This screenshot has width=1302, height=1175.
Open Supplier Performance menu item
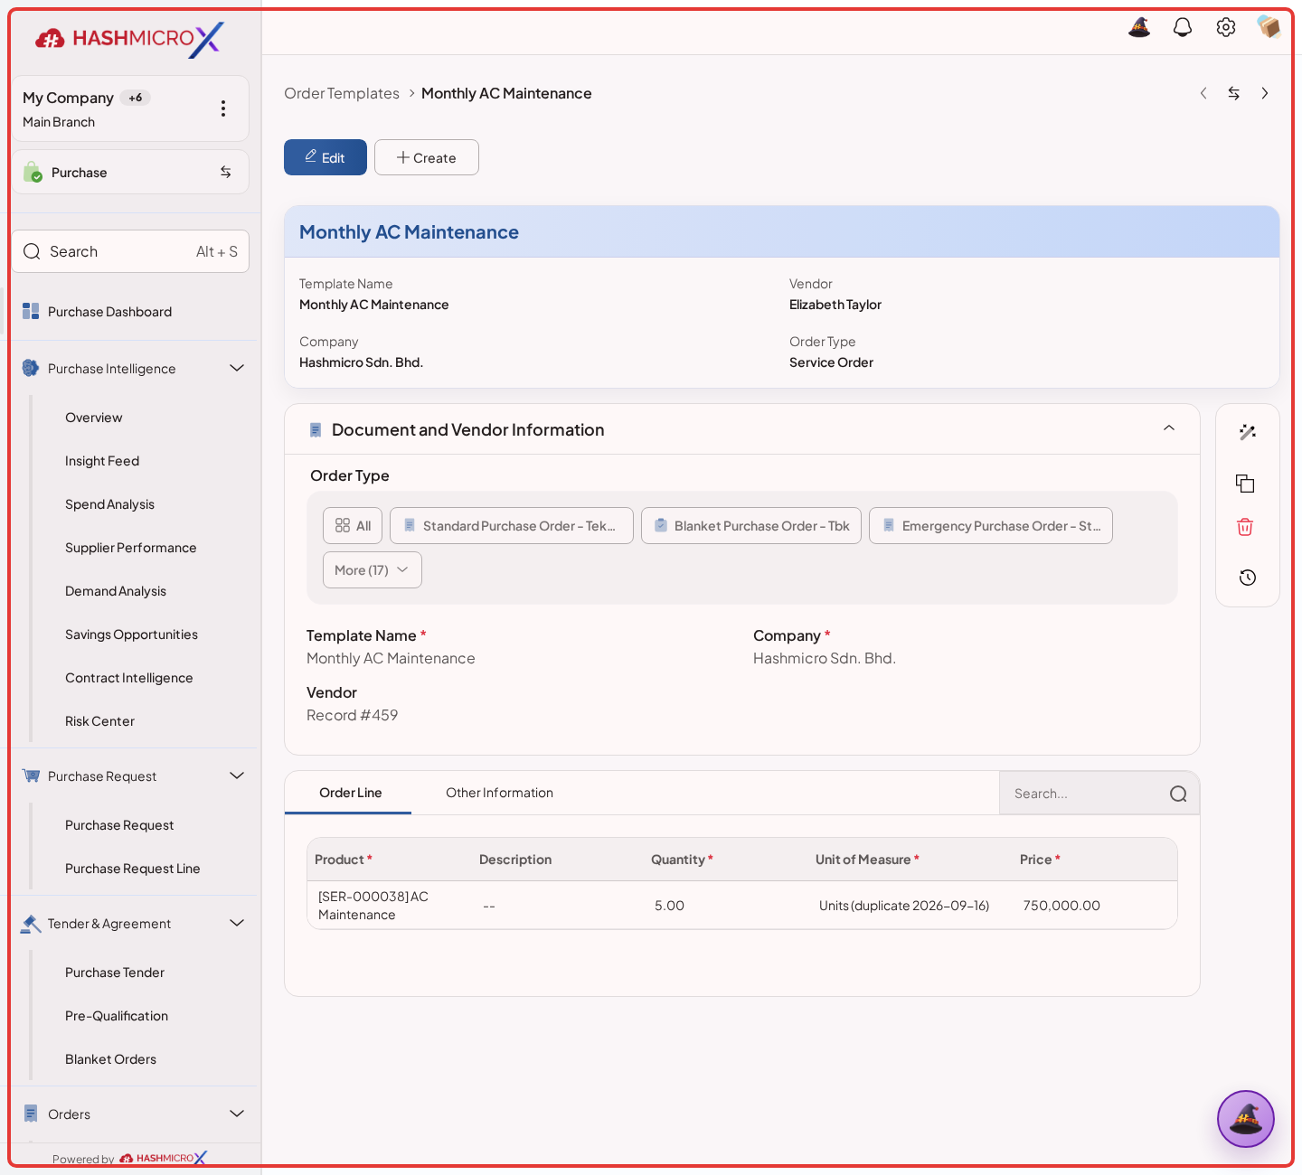[x=130, y=548]
